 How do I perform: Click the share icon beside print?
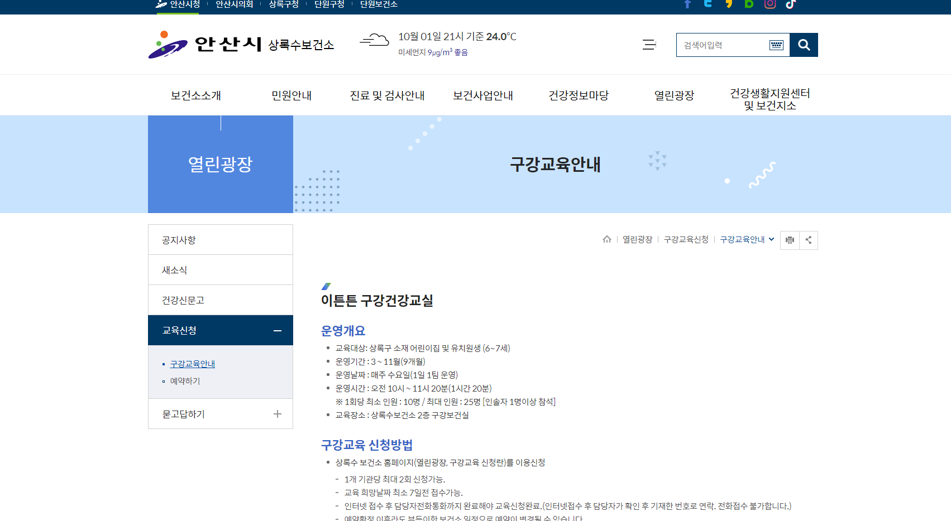pos(809,240)
